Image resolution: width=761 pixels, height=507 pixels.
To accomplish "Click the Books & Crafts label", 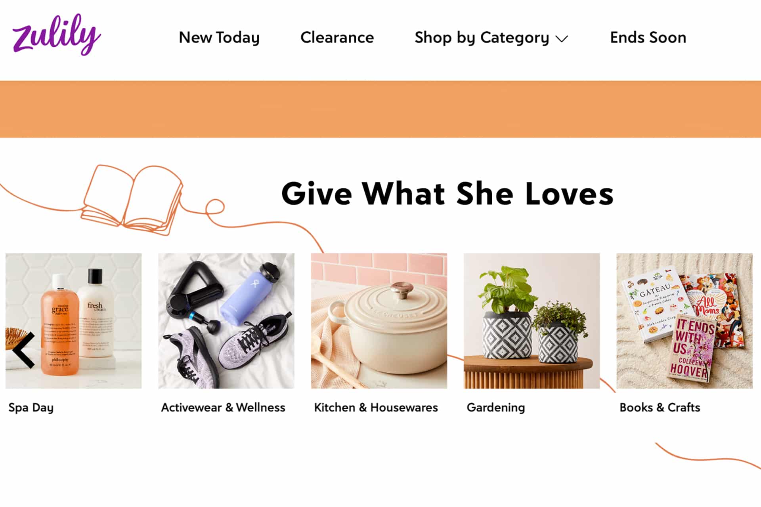I will tap(660, 408).
